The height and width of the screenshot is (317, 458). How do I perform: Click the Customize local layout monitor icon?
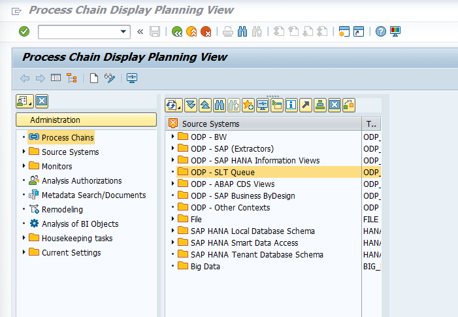tap(395, 31)
